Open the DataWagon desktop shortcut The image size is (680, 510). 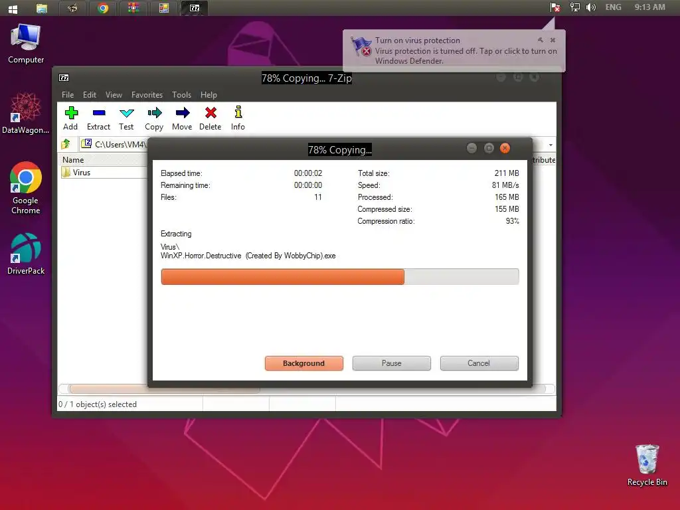click(26, 113)
